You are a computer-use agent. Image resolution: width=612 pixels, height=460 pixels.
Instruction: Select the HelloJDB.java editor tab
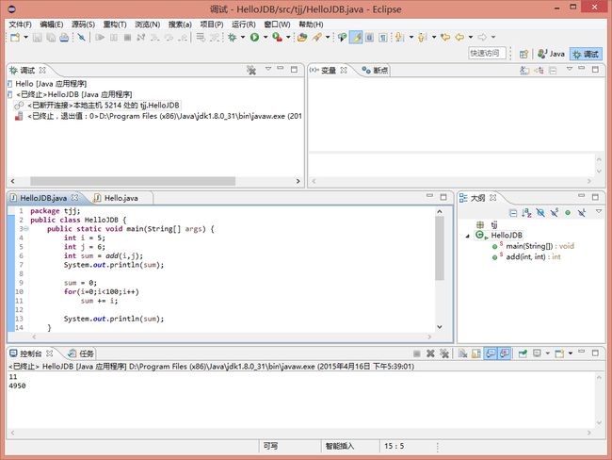[x=43, y=198]
